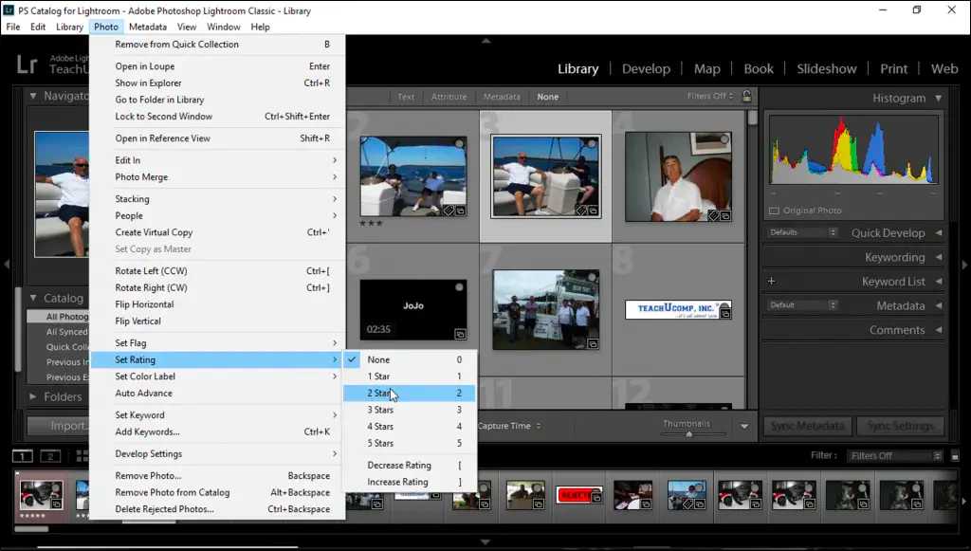Select the None rating option
This screenshot has width=971, height=551.
click(378, 360)
